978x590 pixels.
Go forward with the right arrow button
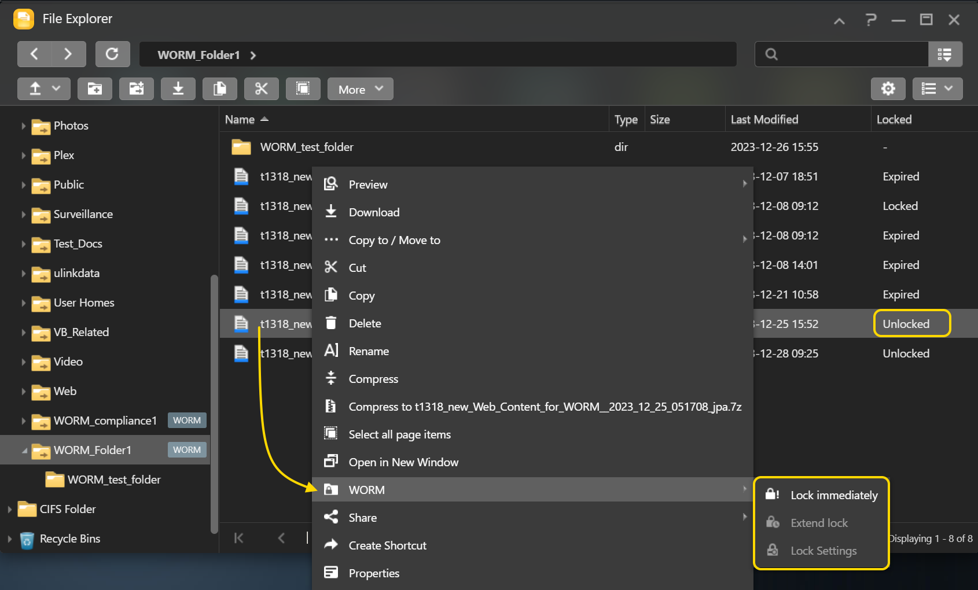point(68,54)
